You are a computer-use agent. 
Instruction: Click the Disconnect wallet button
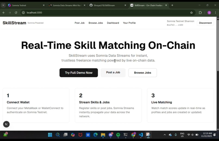coord(205,23)
